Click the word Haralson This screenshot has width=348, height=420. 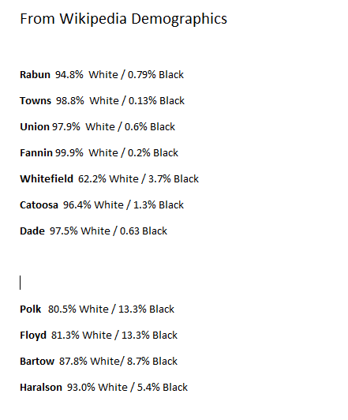(41, 388)
